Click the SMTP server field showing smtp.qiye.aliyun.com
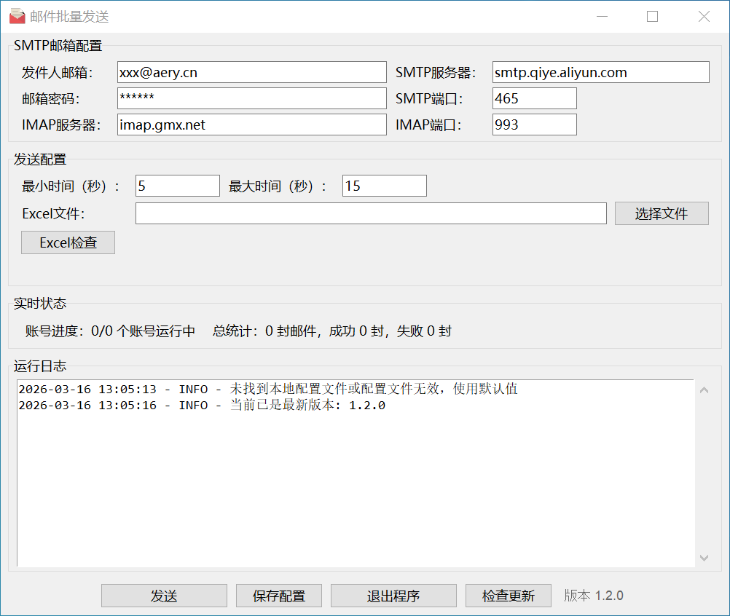 pyautogui.click(x=600, y=72)
